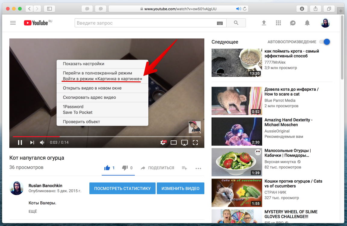Click the video progress bar
The width and height of the screenshot is (347, 226).
click(107, 136)
